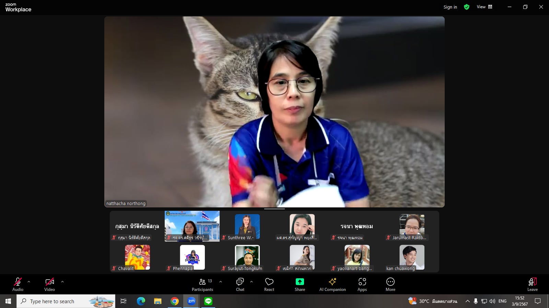Select kan chuawong participant thumbnail
Image resolution: width=549 pixels, height=308 pixels.
412,257
